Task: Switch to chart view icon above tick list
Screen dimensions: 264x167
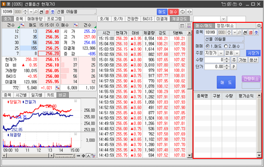Action: 189,26
